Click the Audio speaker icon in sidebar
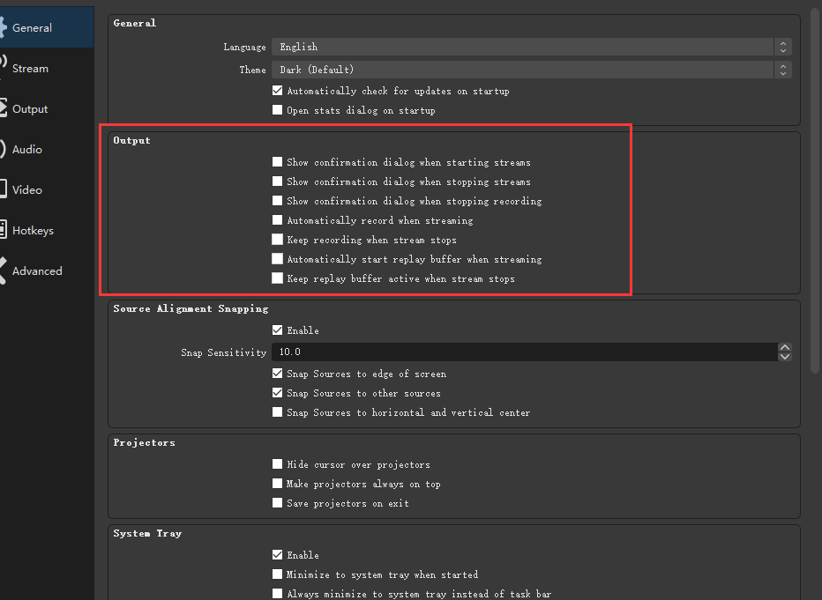This screenshot has width=822, height=600. 3,149
